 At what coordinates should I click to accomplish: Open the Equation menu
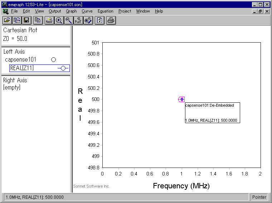pyautogui.click(x=106, y=11)
